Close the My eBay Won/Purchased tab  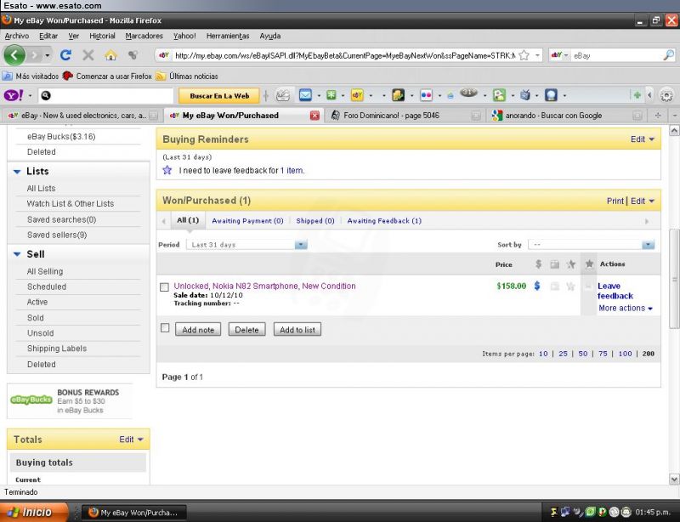pyautogui.click(x=314, y=116)
